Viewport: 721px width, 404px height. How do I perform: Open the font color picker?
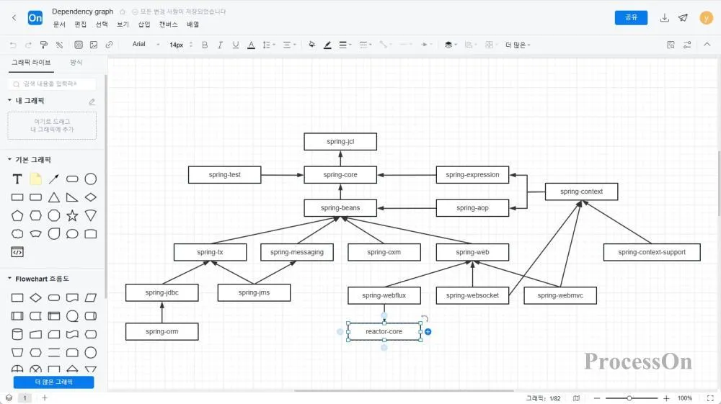tap(251, 45)
